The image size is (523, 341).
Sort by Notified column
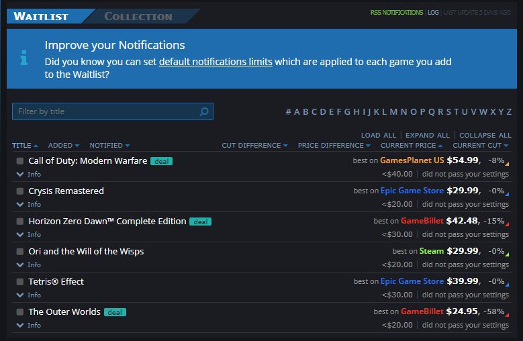pyautogui.click(x=109, y=146)
